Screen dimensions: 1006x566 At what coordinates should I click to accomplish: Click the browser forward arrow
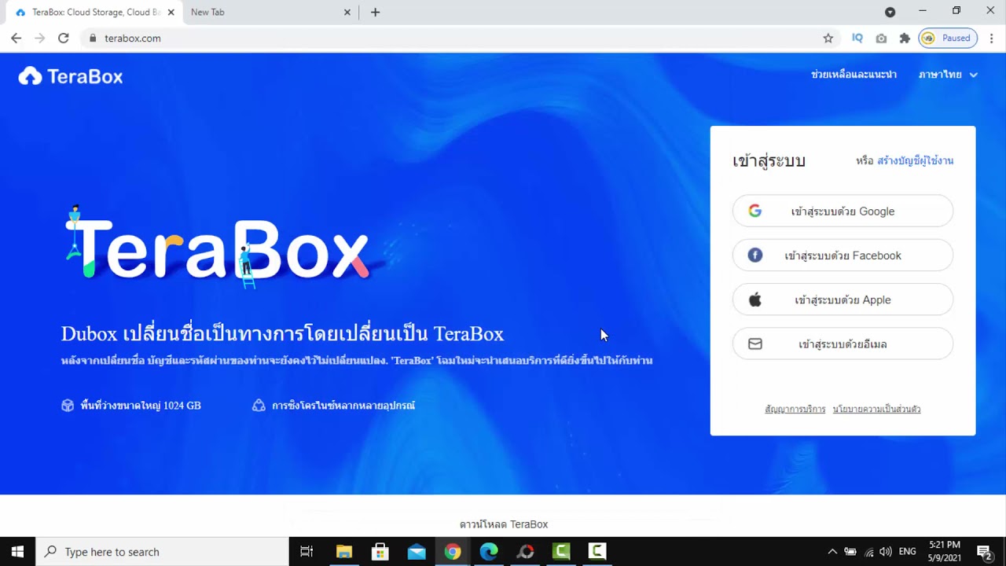40,38
